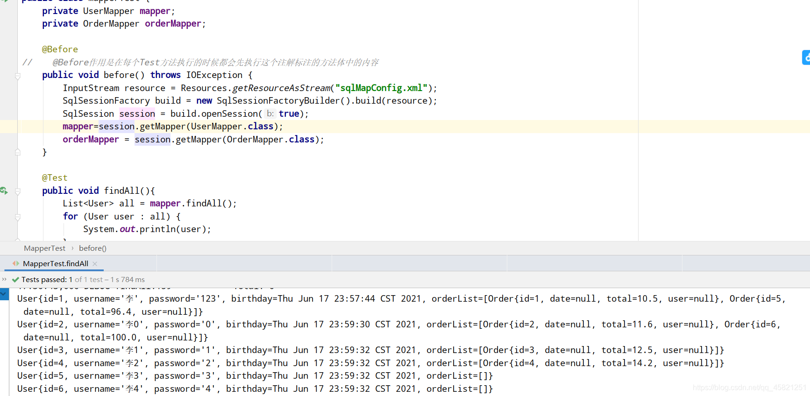Viewport: 810px width, 396px height.
Task: Click the findAll() method name in its declaration
Action: pos(121,191)
